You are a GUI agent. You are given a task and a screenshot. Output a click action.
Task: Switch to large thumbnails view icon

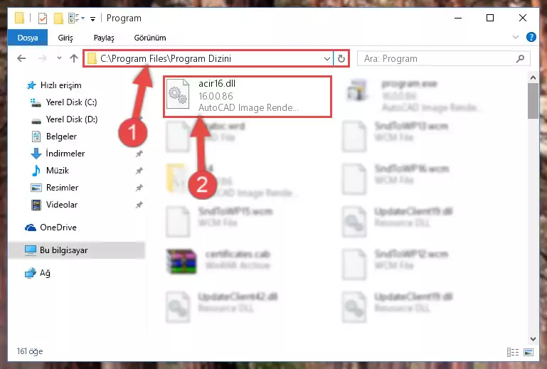pos(529,352)
